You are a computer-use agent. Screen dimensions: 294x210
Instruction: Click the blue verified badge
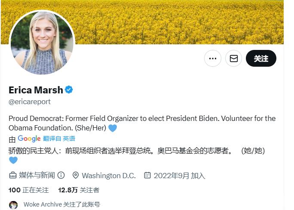pos(69,90)
